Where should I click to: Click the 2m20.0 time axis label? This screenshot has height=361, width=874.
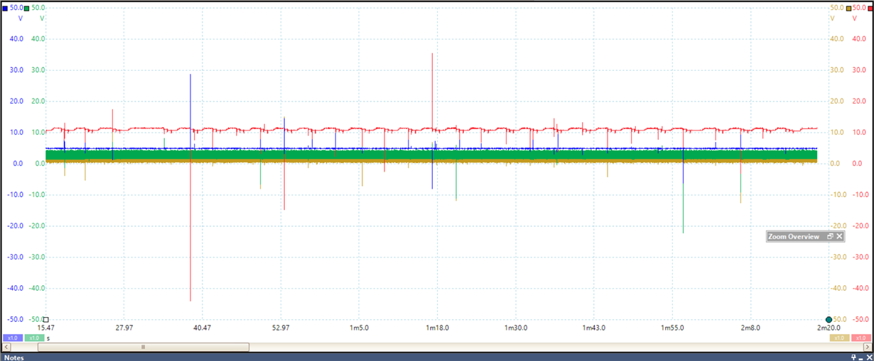829,328
